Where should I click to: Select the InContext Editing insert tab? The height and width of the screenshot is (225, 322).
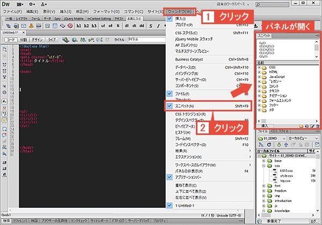pyautogui.click(x=99, y=19)
